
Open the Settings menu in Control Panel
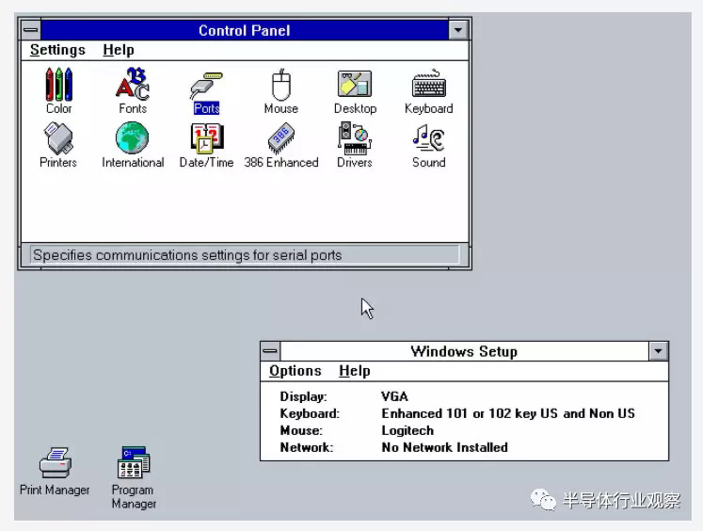tap(57, 50)
